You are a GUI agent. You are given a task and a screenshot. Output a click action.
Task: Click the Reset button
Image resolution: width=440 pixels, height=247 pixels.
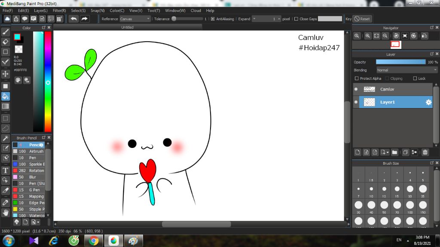click(362, 19)
